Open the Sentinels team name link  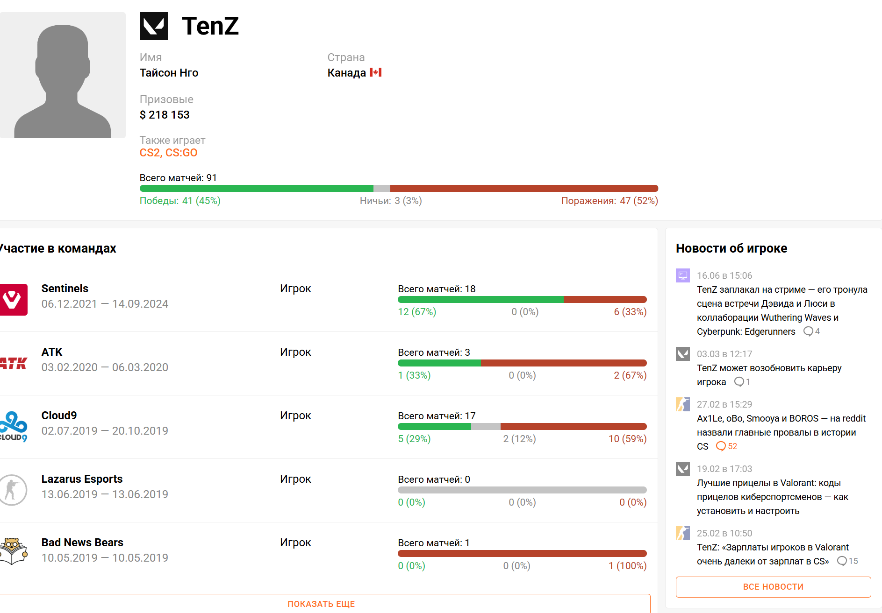coord(65,289)
